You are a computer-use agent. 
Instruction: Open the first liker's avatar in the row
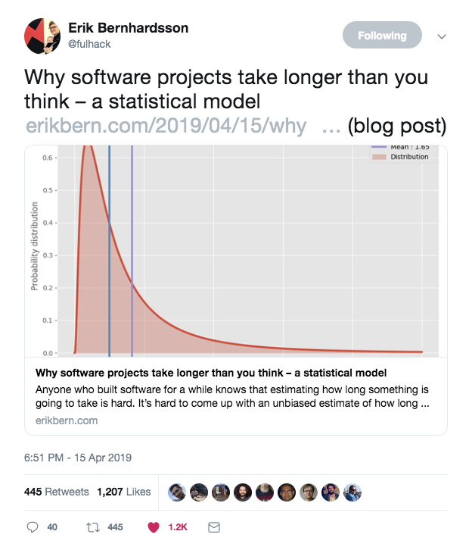tap(177, 492)
